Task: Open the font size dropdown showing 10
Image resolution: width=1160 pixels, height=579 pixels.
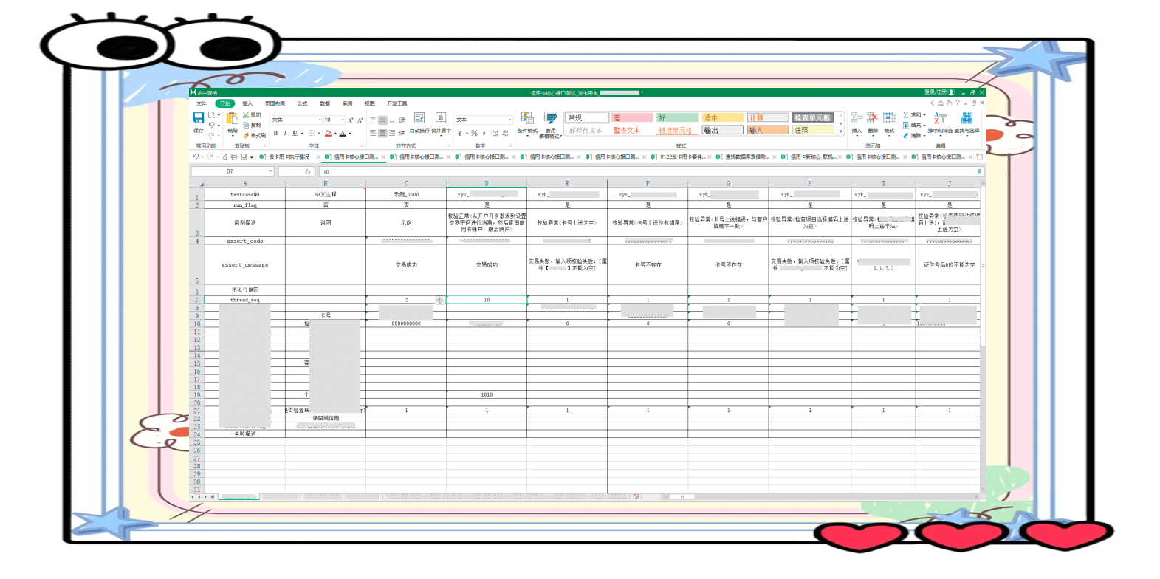Action: [x=343, y=120]
